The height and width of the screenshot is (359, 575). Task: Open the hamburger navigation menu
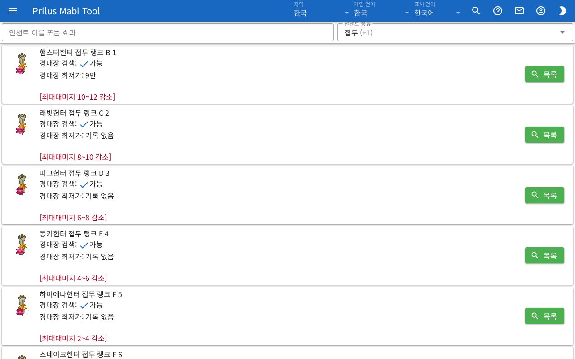point(13,11)
